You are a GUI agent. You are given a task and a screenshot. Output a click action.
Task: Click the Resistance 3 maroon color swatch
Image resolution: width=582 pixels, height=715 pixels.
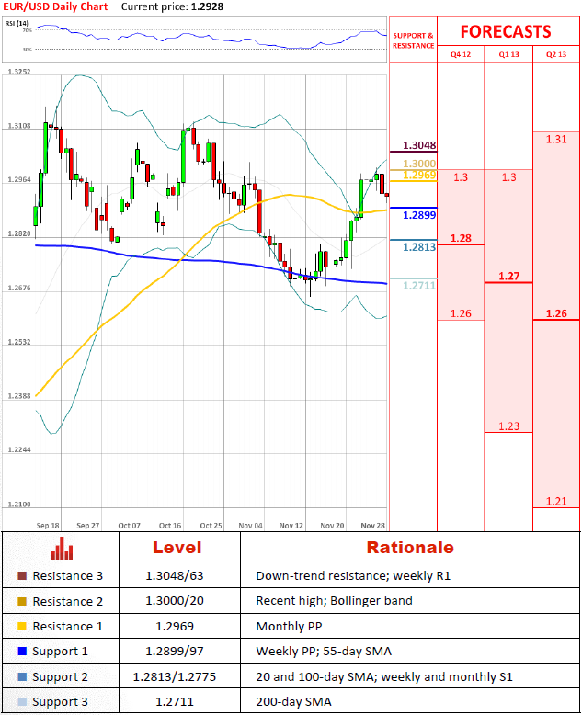point(22,576)
